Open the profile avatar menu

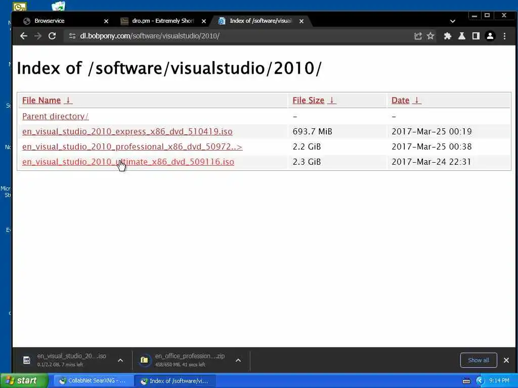click(x=490, y=36)
